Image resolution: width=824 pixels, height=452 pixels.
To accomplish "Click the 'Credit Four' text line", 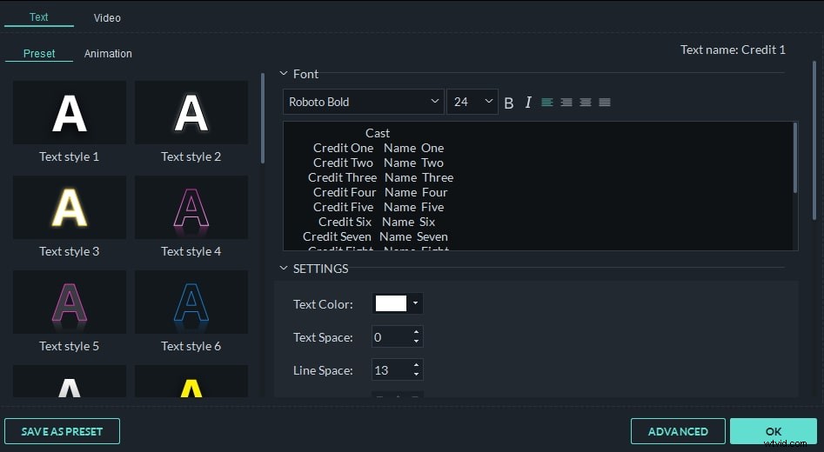I will tap(345, 192).
